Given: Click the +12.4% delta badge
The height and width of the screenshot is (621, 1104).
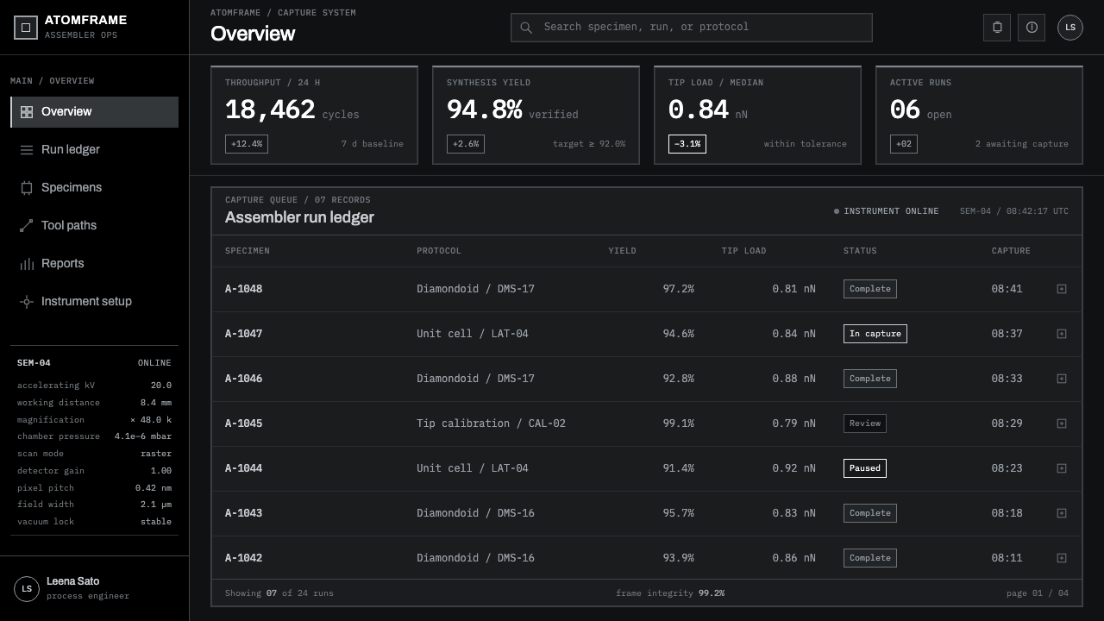Looking at the screenshot, I should [247, 144].
